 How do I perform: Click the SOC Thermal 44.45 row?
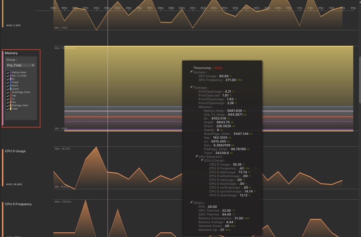click(217, 215)
